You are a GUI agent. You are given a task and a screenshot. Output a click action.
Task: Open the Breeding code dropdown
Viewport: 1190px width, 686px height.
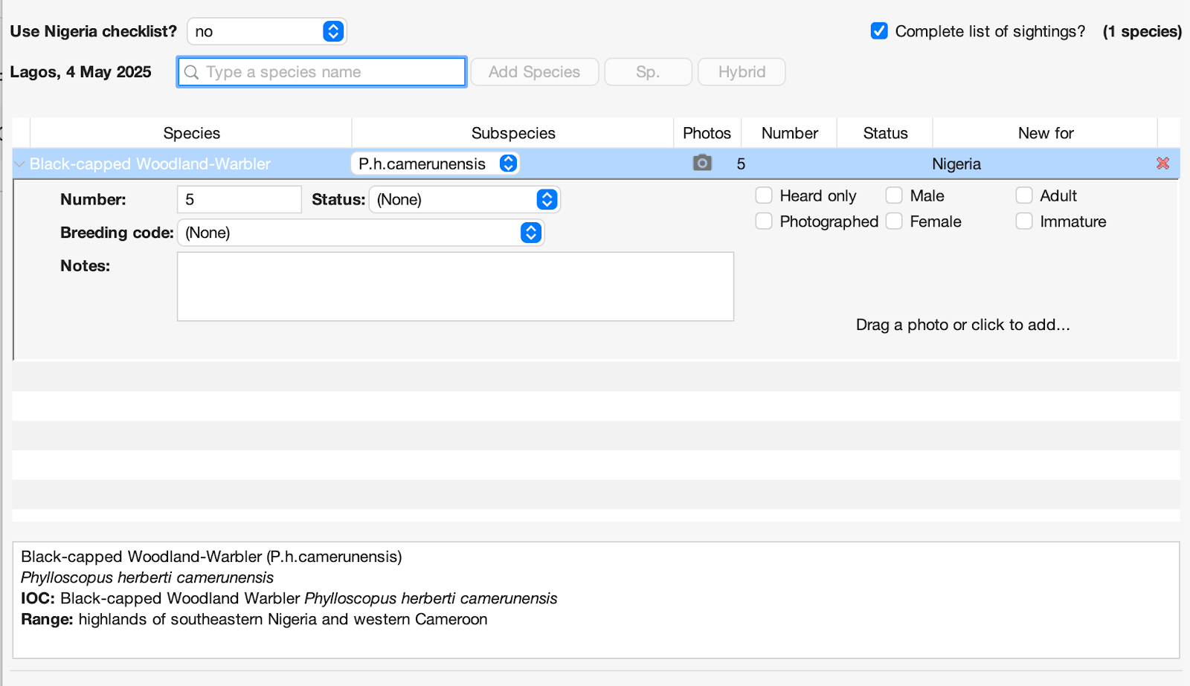pyautogui.click(x=360, y=233)
